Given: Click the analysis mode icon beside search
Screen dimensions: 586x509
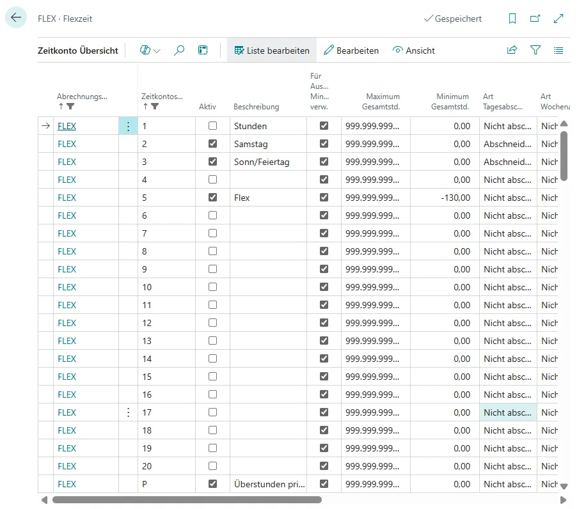Looking at the screenshot, I should point(203,51).
